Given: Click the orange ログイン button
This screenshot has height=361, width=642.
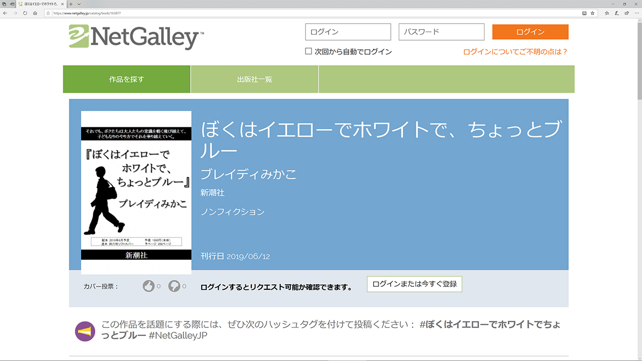Looking at the screenshot, I should pos(530,32).
